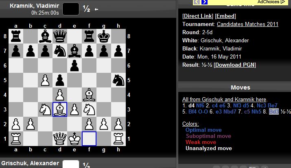Image resolution: width=291 pixels, height=168 pixels.
Task: Click the white rook on h1
Action: point(118,139)
